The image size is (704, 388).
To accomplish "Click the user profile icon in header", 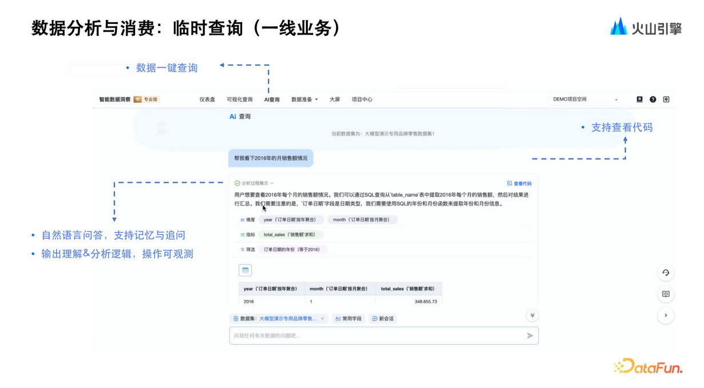I will point(639,100).
